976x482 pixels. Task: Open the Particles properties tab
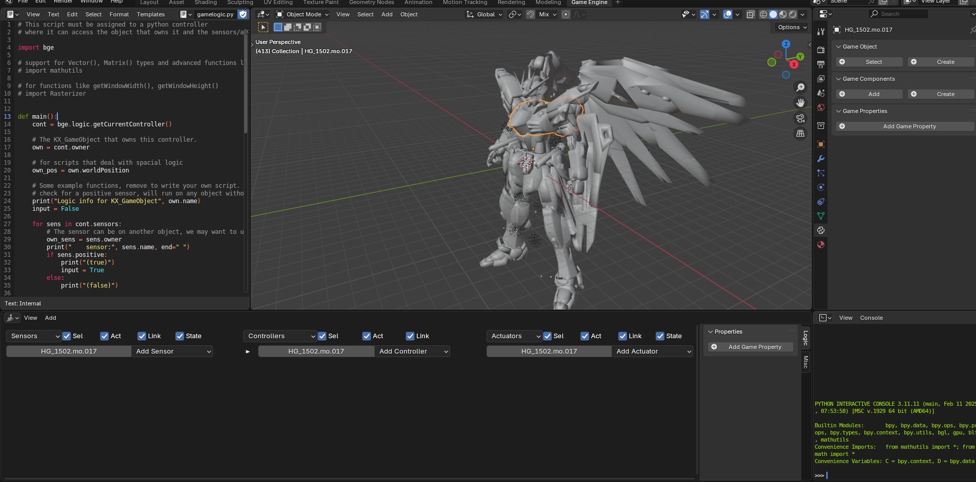(x=821, y=173)
